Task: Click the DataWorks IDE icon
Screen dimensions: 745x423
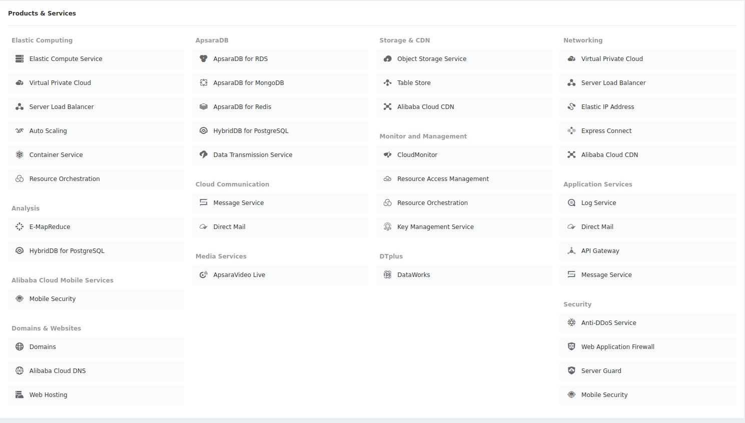Action: pyautogui.click(x=388, y=275)
